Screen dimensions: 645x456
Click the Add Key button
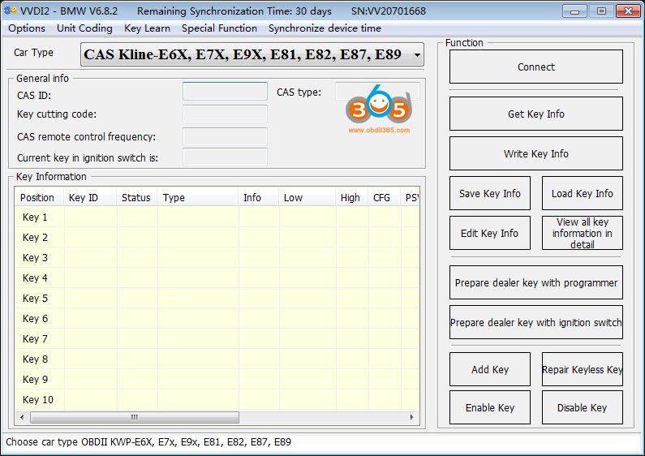tap(490, 369)
